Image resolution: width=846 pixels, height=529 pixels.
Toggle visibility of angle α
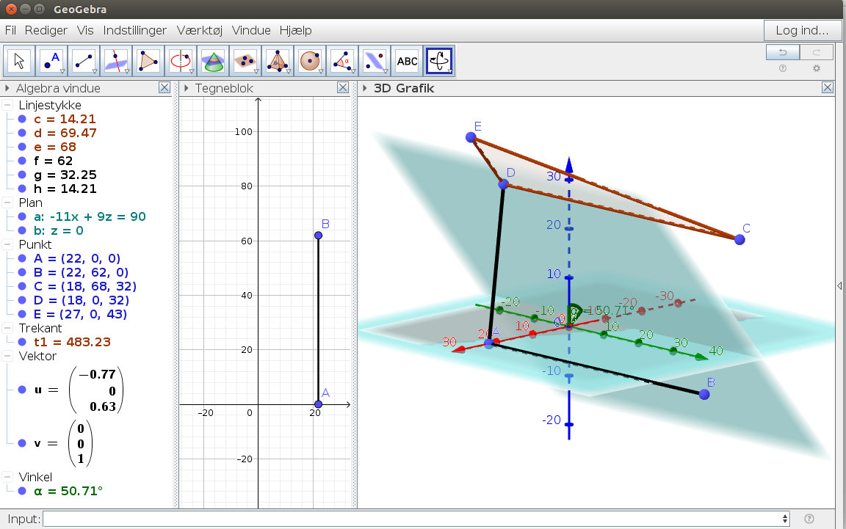click(x=22, y=492)
